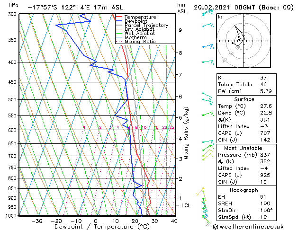
Task: Click the LCL level marker label
Action: pyautogui.click(x=186, y=205)
